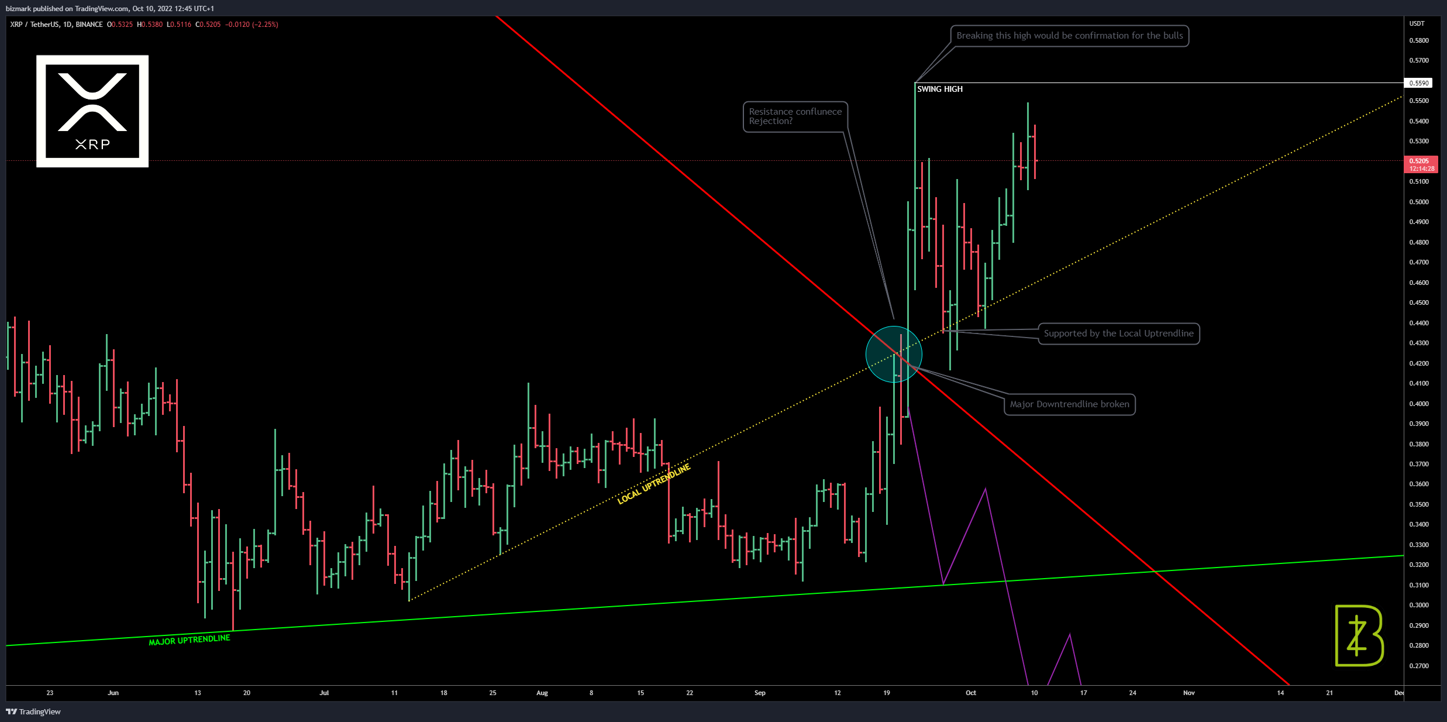This screenshot has height=722, width=1447.
Task: Click the USDT currency label on axis
Action: tap(1417, 23)
